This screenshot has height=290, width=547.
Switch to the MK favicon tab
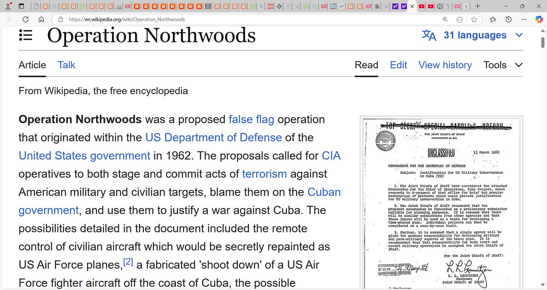[x=119, y=6]
